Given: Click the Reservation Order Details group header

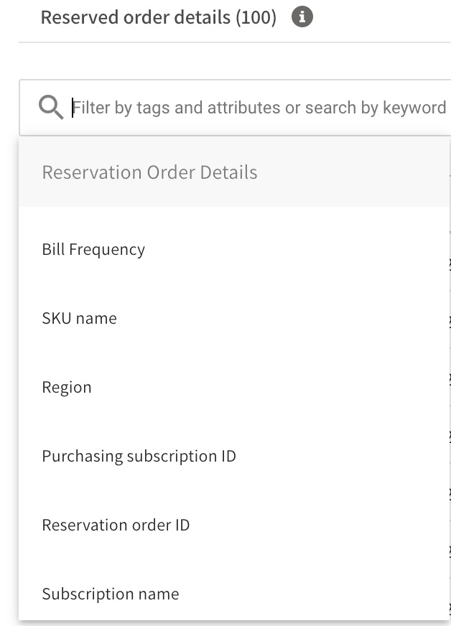Looking at the screenshot, I should (x=149, y=173).
